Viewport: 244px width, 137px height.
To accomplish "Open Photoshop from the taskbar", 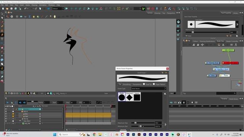I will pyautogui.click(x=133, y=134).
